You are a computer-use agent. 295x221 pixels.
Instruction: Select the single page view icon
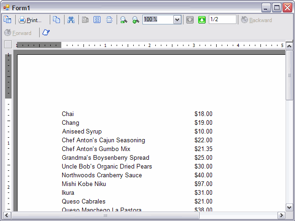(x=85, y=20)
